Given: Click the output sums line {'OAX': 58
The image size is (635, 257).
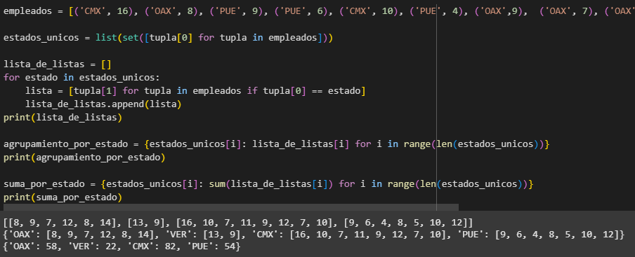Looking at the screenshot, I should 122,246.
